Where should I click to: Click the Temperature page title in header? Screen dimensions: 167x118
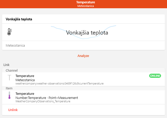[83, 2]
